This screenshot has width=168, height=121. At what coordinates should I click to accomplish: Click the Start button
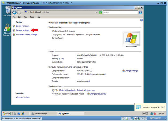6,114
